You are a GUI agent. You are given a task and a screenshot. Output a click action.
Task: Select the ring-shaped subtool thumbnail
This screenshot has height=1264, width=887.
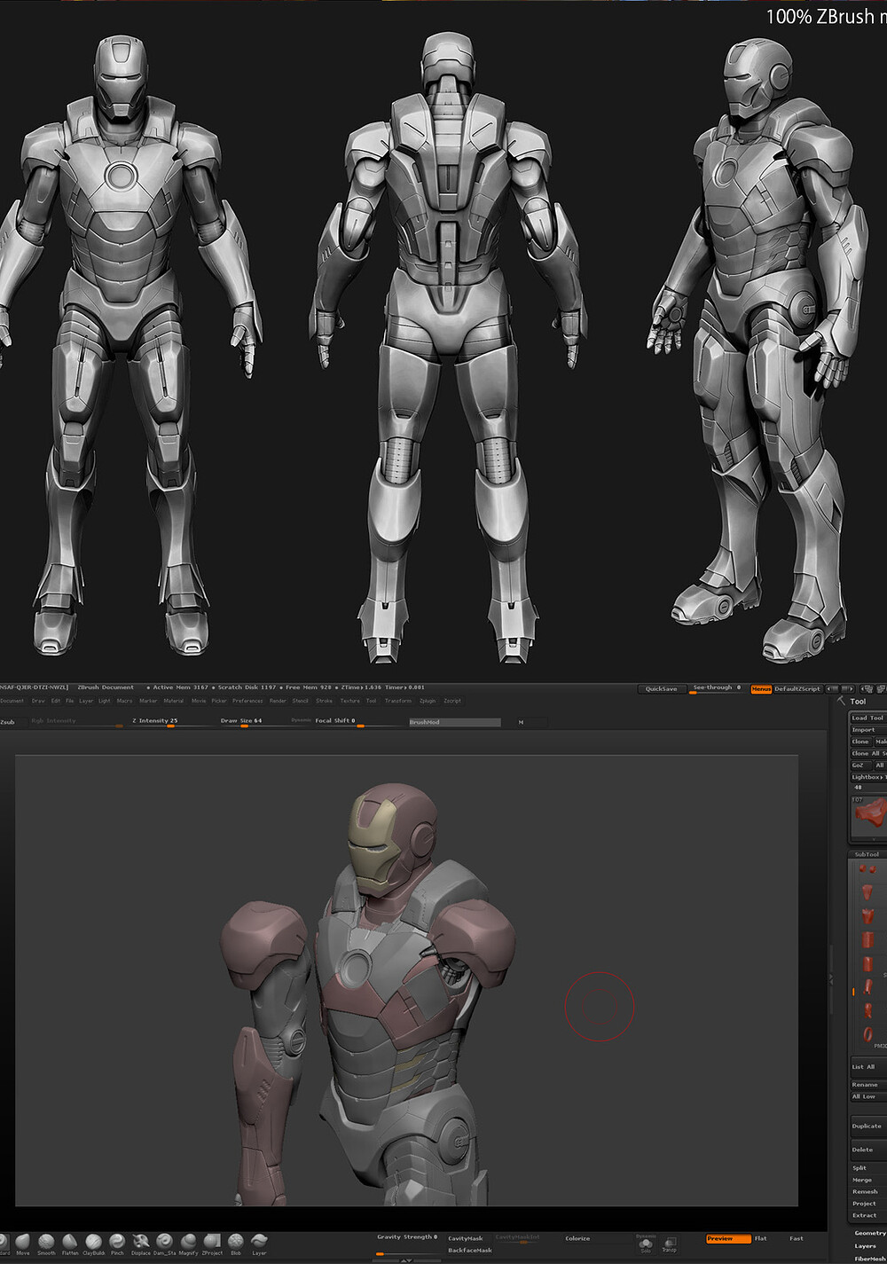867,1034
